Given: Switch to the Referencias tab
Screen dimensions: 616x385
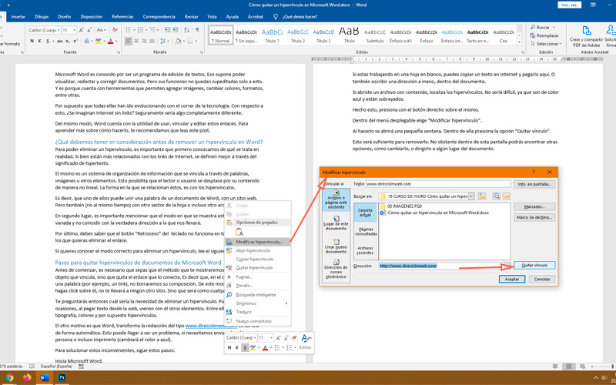Looking at the screenshot, I should click(x=122, y=17).
